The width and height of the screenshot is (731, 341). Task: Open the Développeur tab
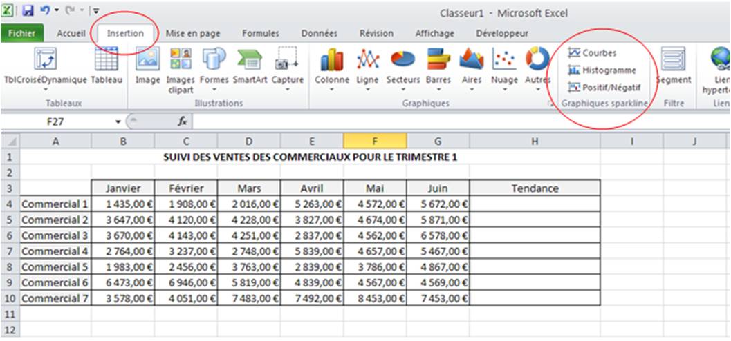click(502, 34)
